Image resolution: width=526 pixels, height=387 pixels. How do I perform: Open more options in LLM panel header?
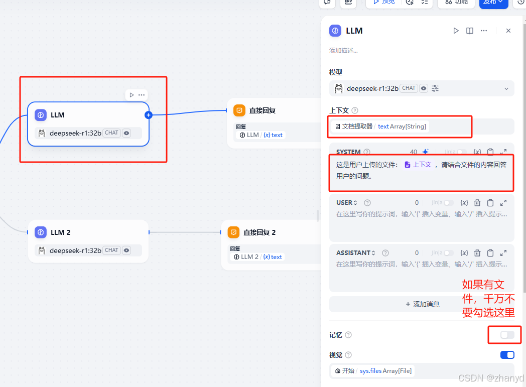pos(484,31)
